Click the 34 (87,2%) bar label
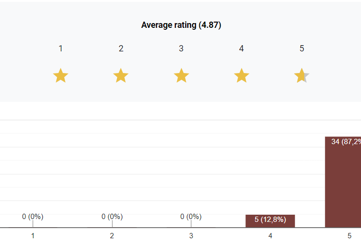Screen dimensions: 361x244 pyautogui.click(x=346, y=141)
